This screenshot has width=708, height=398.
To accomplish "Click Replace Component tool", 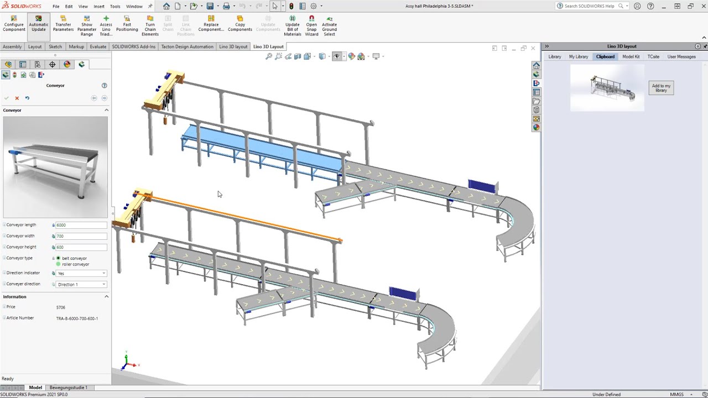I will tap(211, 24).
